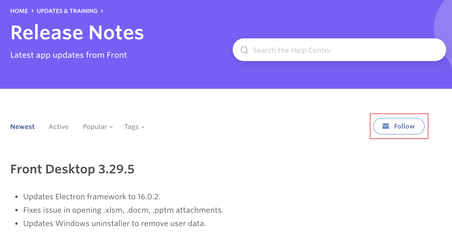The width and height of the screenshot is (452, 233).
Task: Click the magnifying glass search icon
Action: tap(244, 50)
